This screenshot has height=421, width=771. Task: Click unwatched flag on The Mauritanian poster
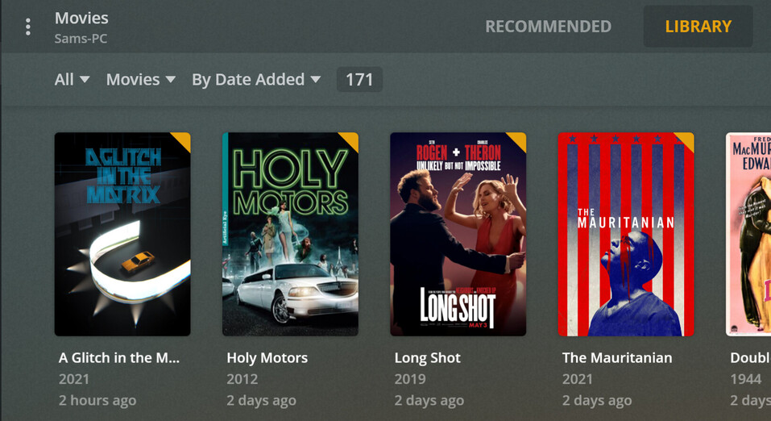coord(687,140)
